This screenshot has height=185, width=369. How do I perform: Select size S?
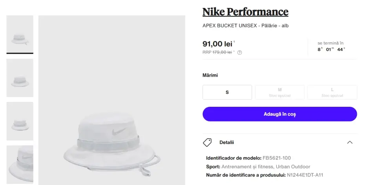227,92
